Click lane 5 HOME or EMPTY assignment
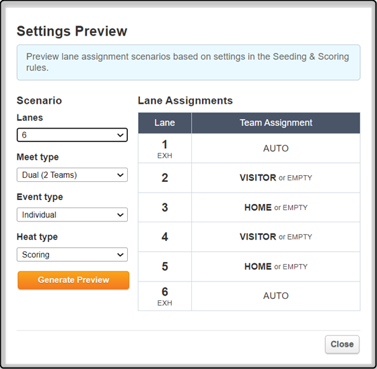The height and width of the screenshot is (369, 377). (x=276, y=267)
